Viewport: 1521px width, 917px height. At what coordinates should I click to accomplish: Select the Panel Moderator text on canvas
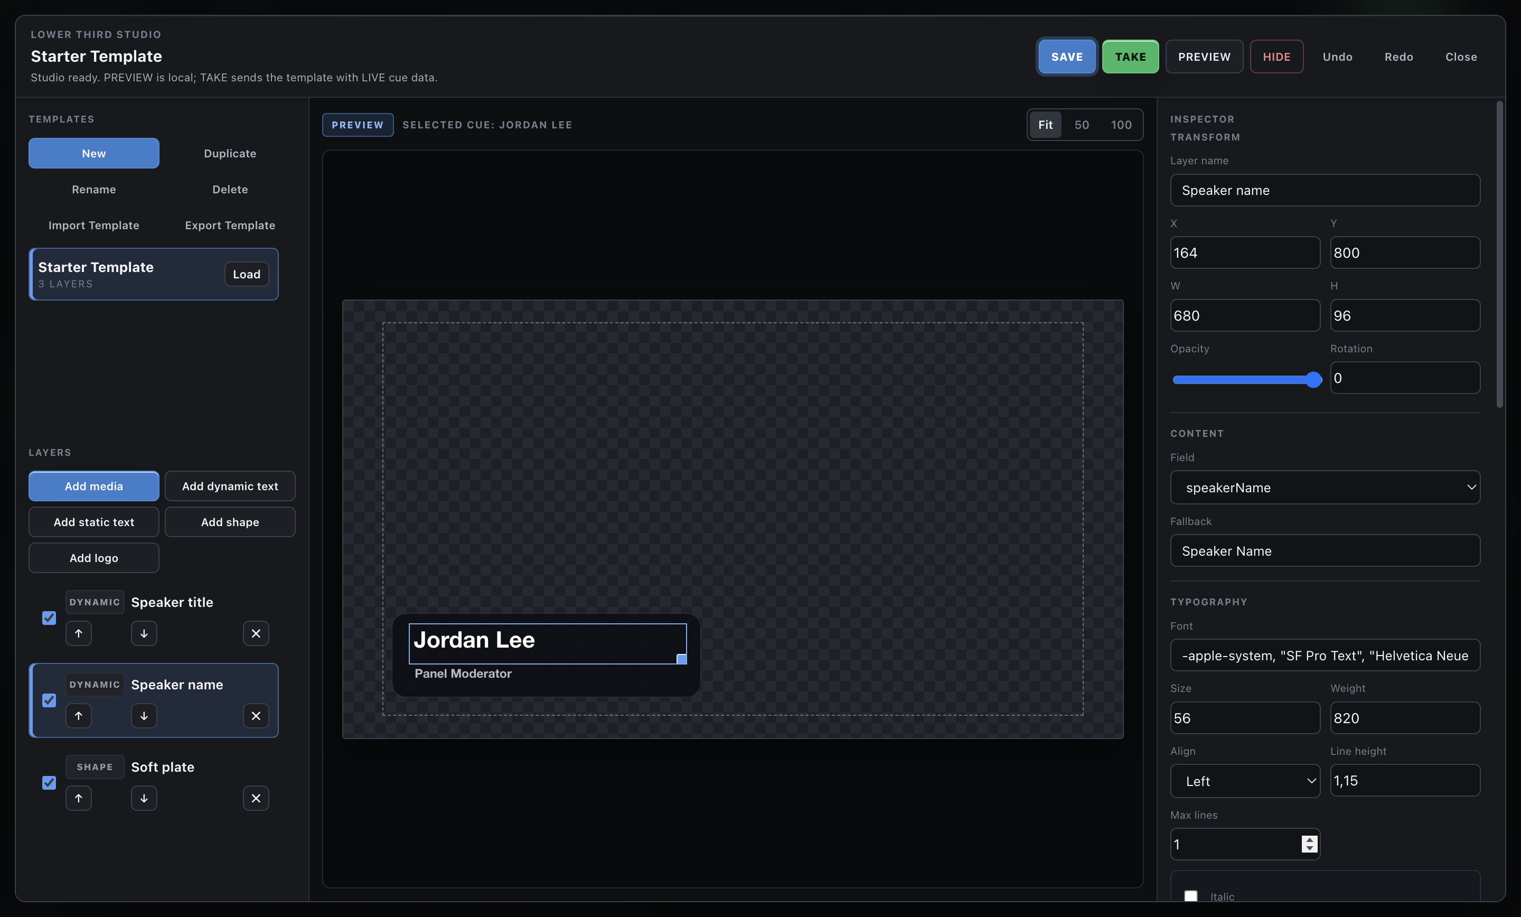(x=463, y=673)
